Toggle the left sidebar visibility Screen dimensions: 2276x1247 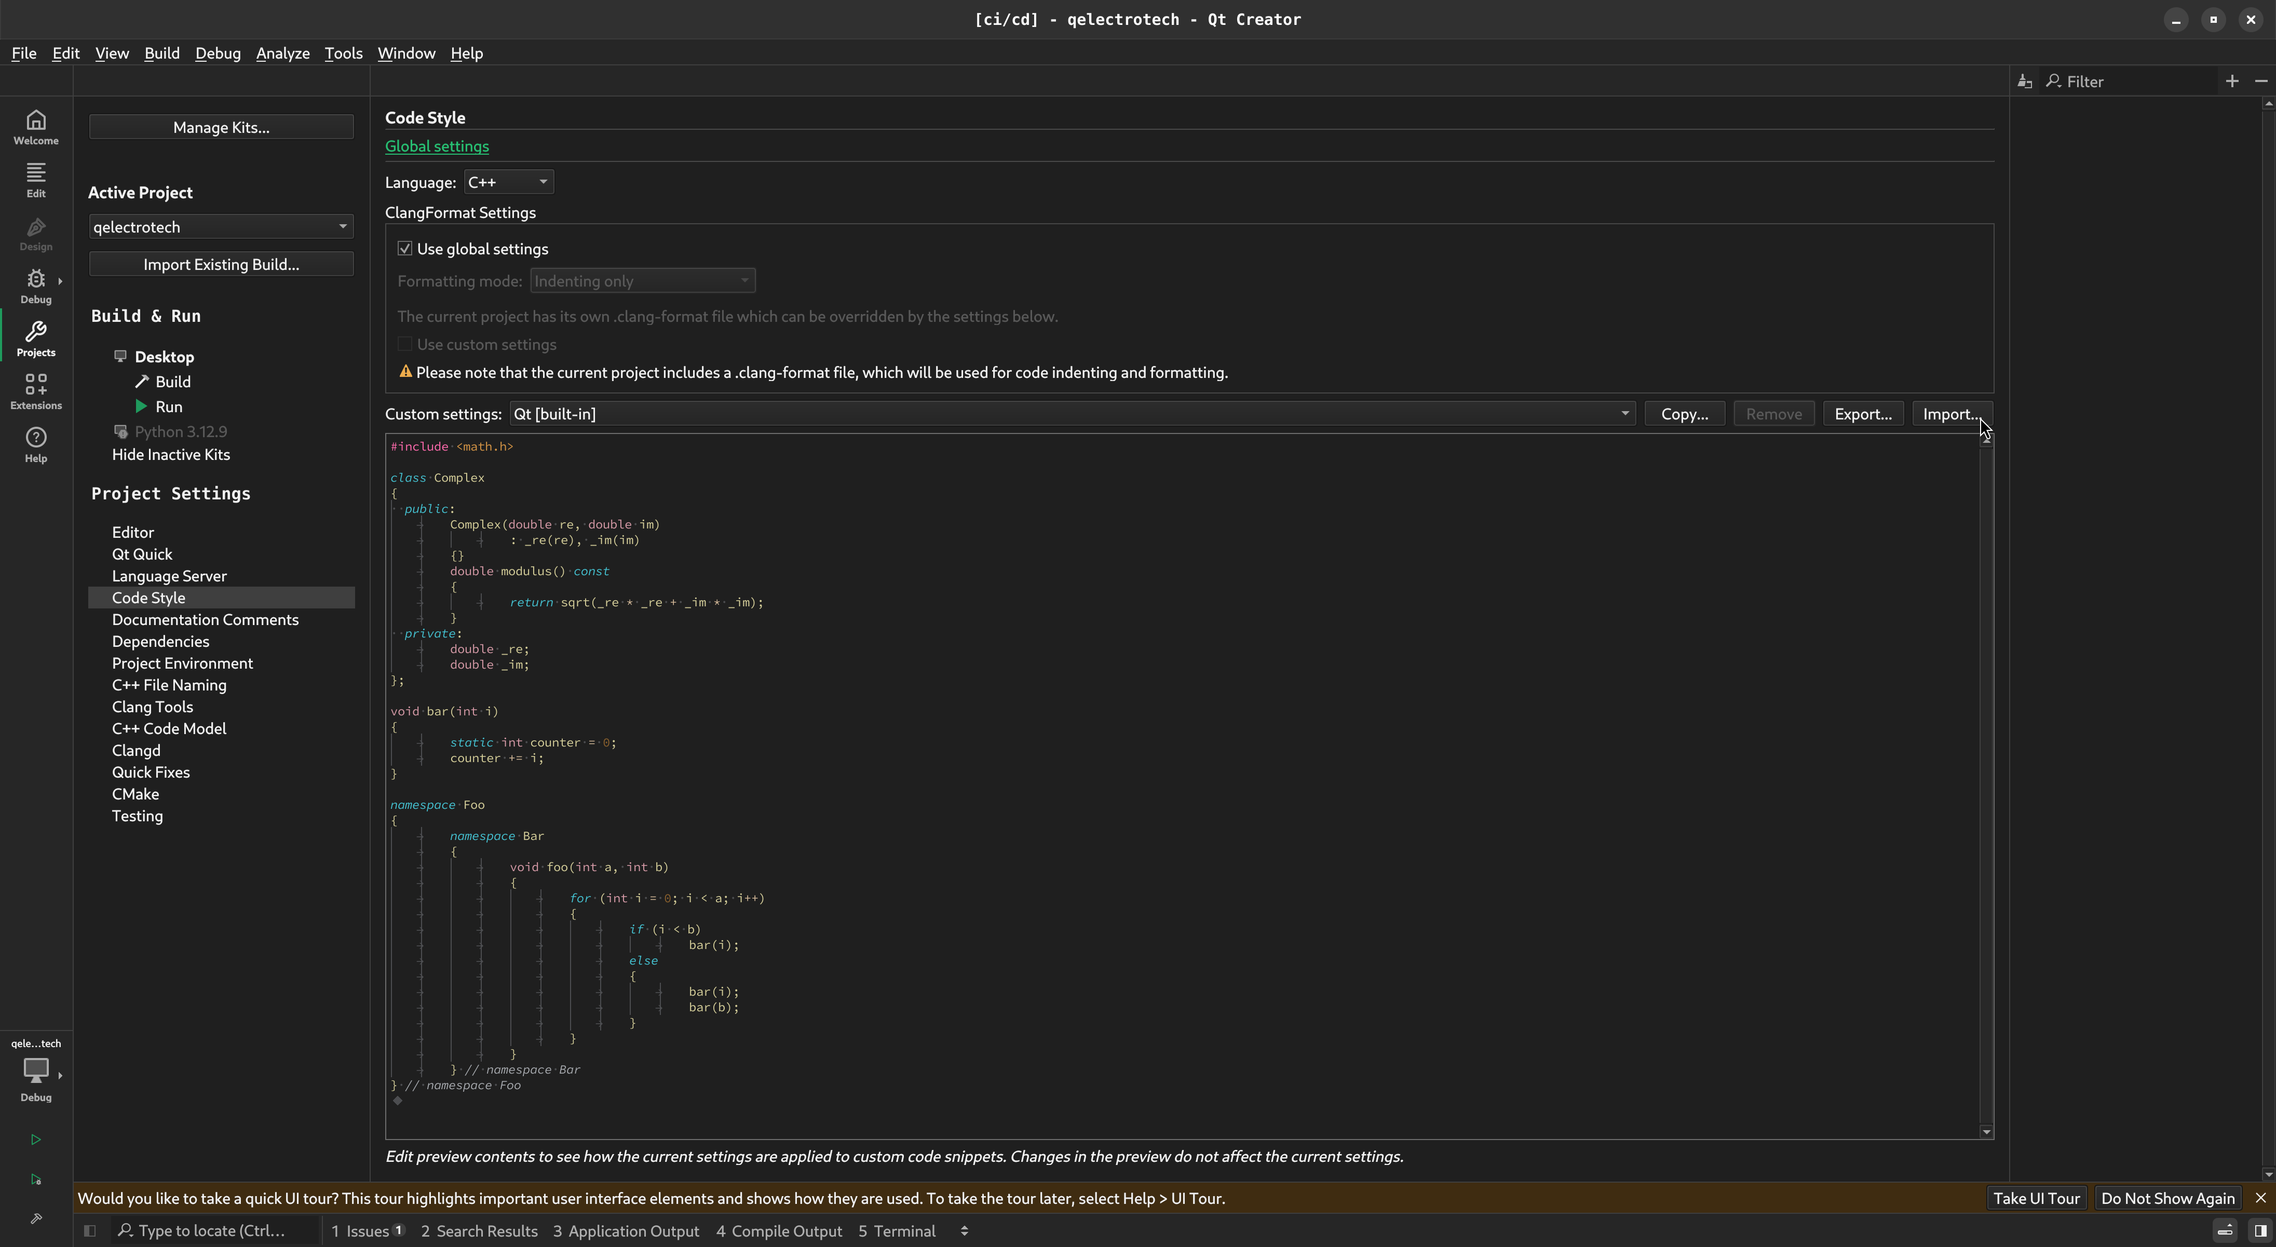[89, 1231]
